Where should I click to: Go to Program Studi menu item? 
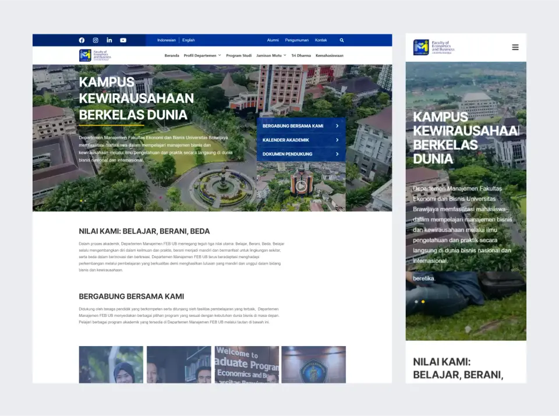tap(239, 56)
